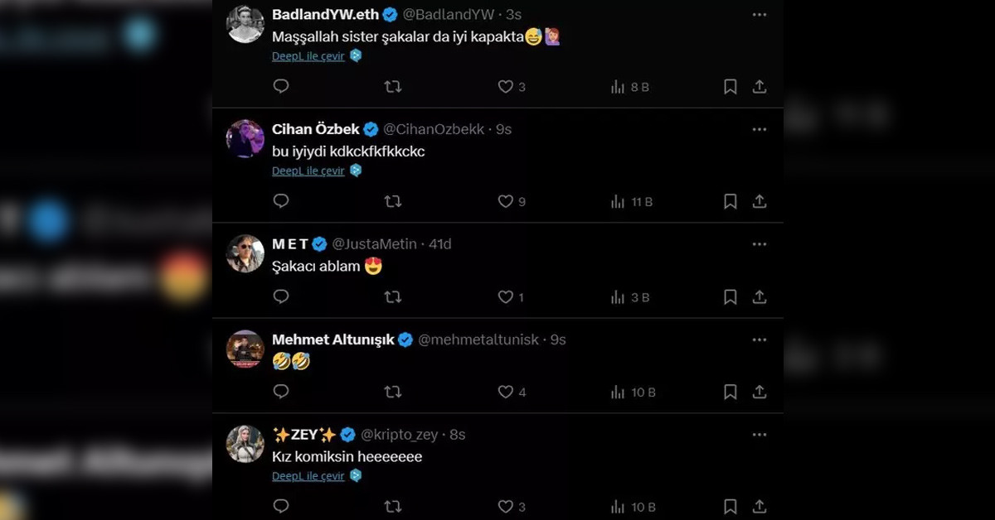Open Mehmet Altunışık's display name link
Image resolution: width=995 pixels, height=520 pixels.
[x=332, y=339]
